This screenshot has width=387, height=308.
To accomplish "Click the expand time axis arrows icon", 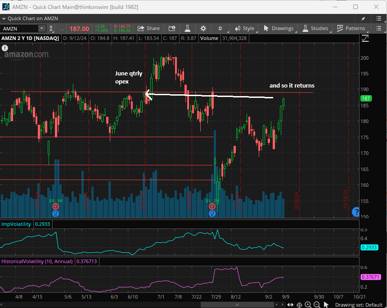I will click(290, 305).
